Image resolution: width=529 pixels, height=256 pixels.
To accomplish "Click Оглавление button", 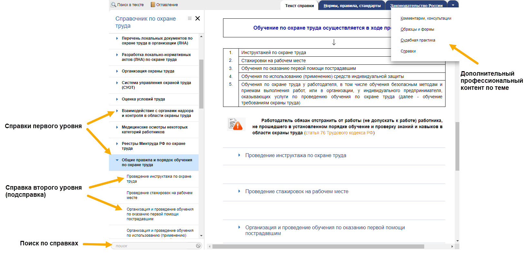I will pos(164,5).
